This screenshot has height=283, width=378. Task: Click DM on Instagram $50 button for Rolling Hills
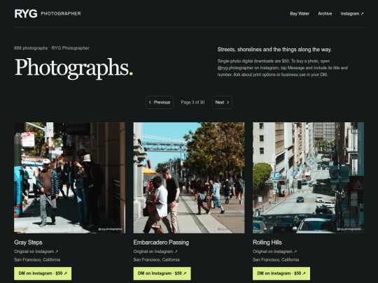(281, 273)
